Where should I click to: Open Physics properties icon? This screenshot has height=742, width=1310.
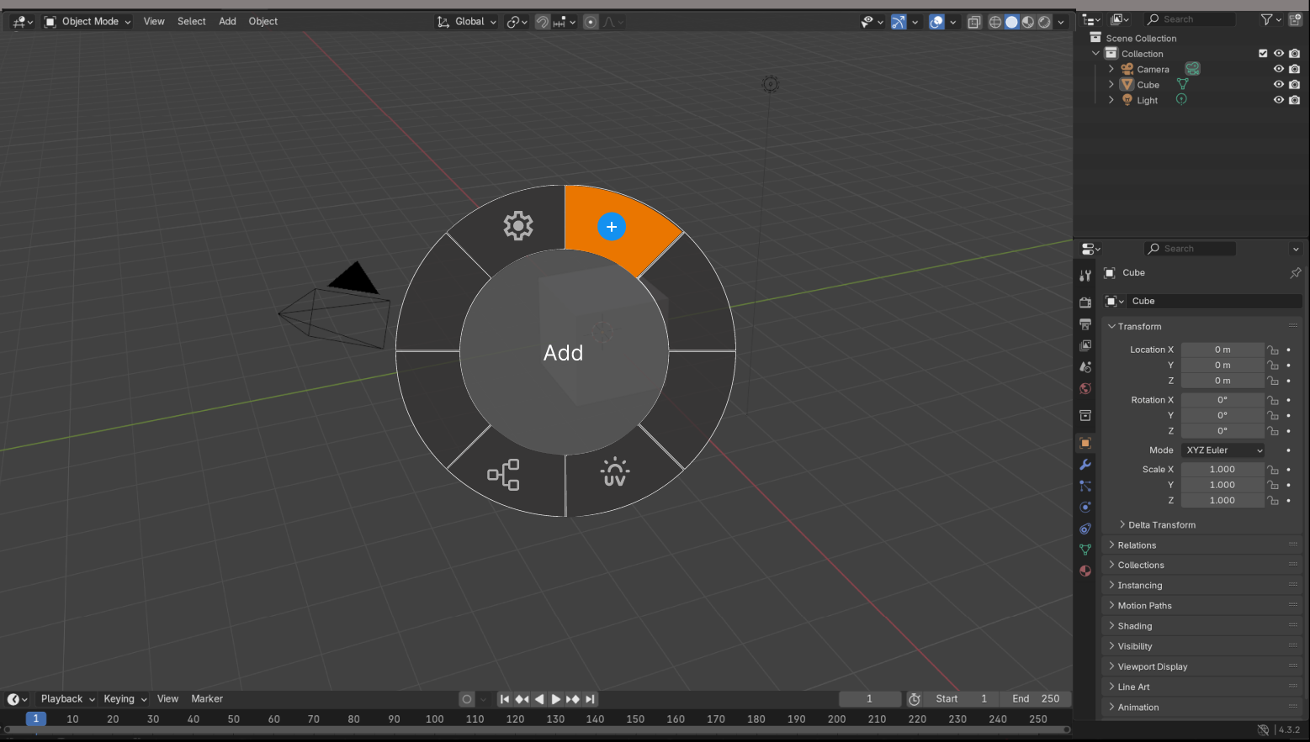[1085, 507]
